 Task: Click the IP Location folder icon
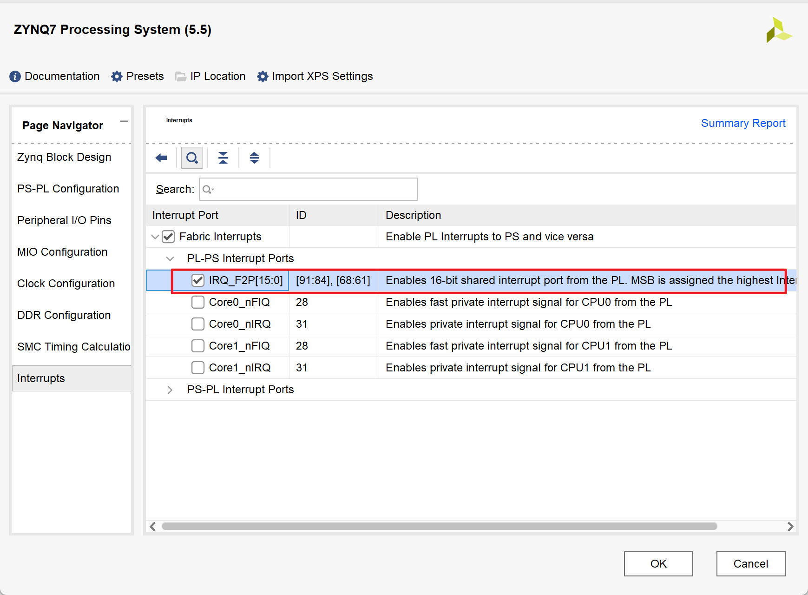(x=181, y=77)
